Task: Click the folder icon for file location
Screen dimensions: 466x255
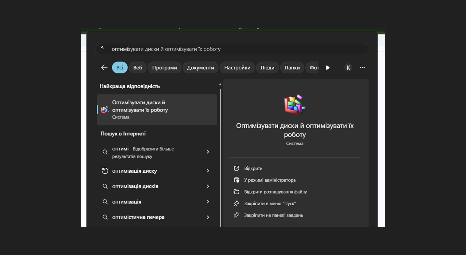Action: 236,192
